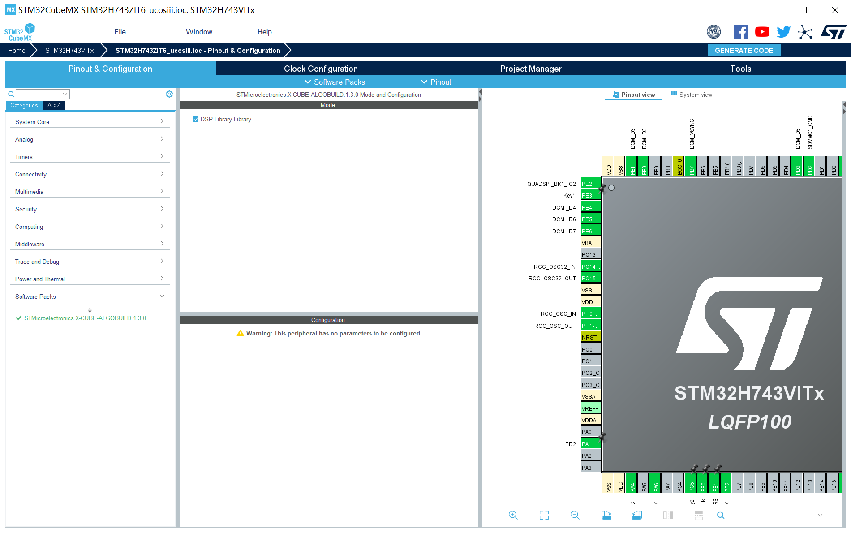Click the zoom out icon under pinout
This screenshot has height=533, width=851.
[575, 515]
